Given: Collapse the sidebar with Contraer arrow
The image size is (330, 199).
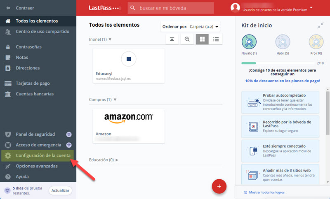Looking at the screenshot, I should point(8,8).
